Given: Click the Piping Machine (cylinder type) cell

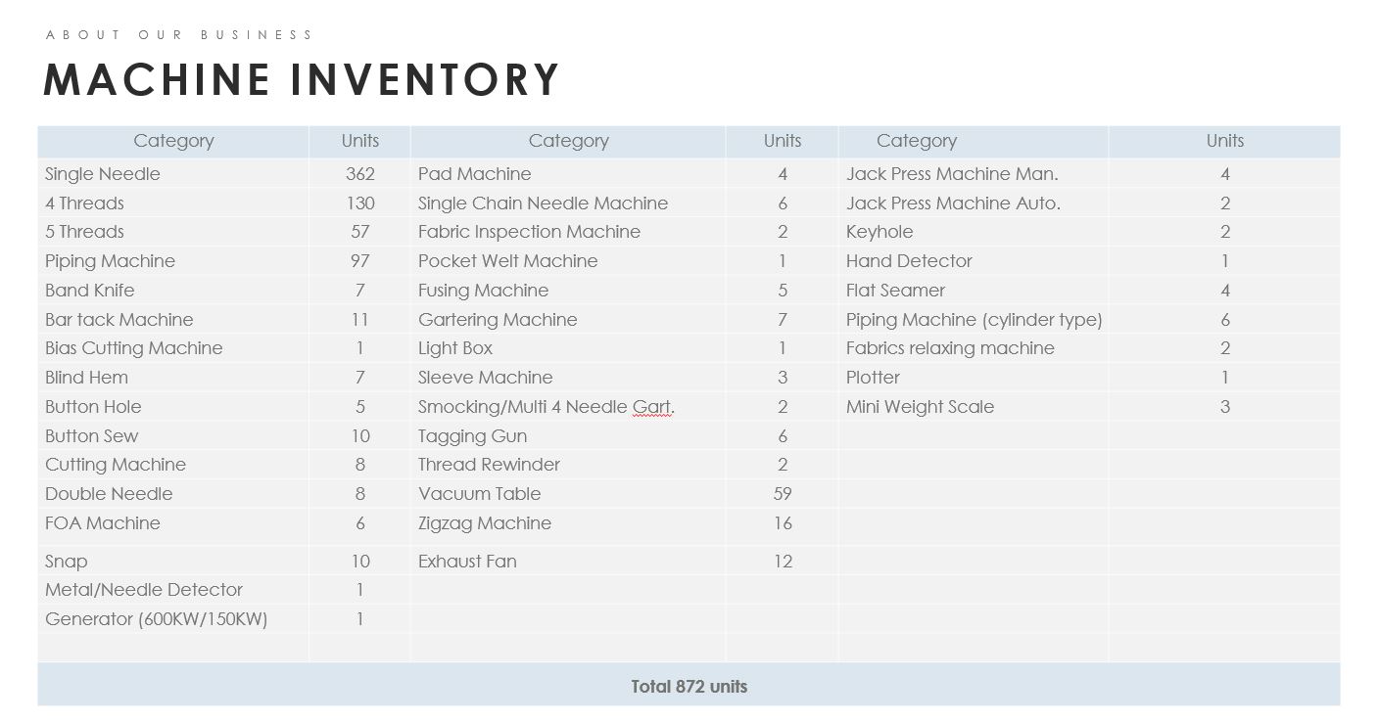Looking at the screenshot, I should 975,320.
